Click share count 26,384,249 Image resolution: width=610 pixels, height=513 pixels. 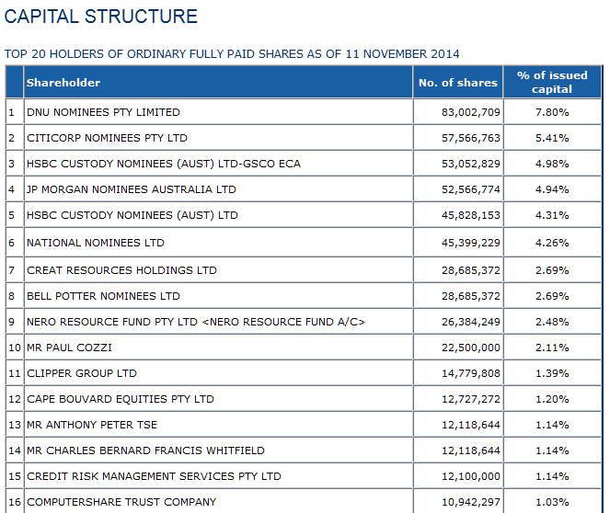coord(471,322)
